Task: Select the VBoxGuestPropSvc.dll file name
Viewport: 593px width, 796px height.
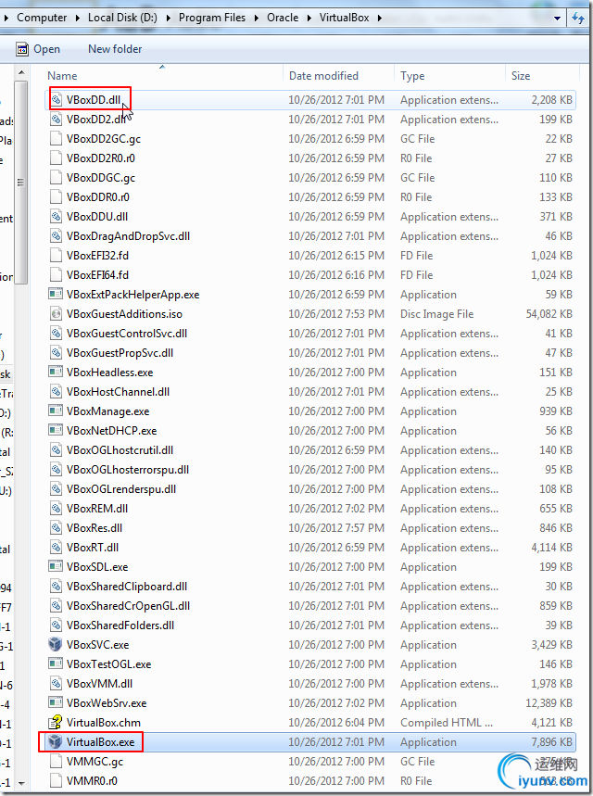Action: pos(120,353)
